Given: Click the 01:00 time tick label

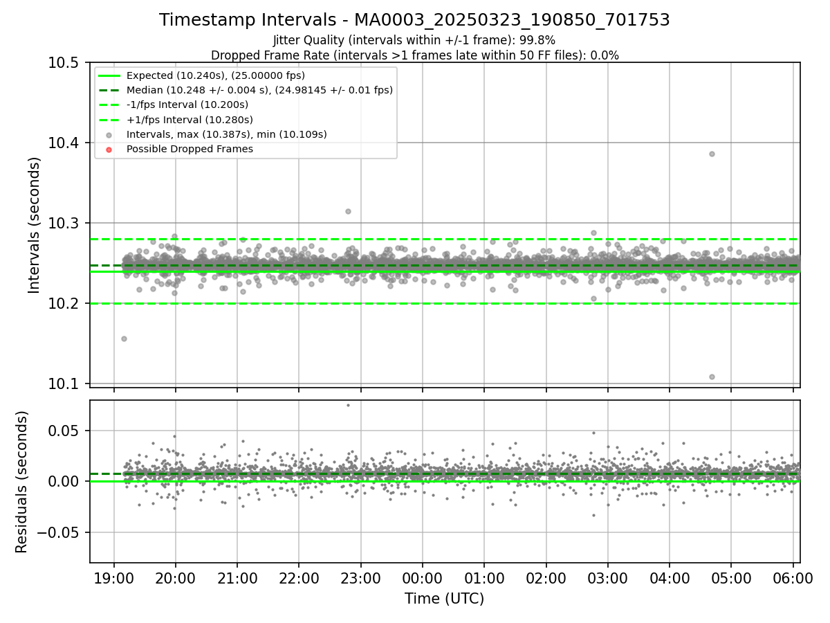Looking at the screenshot, I should click(484, 577).
